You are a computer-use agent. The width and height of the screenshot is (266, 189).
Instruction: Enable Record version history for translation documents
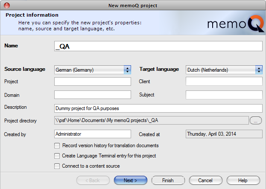pos(57,145)
